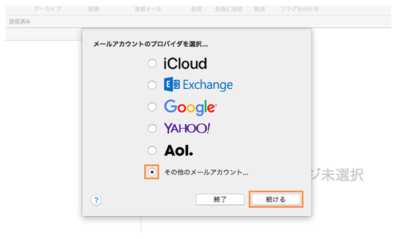397x239 pixels.
Task: Select the その他のメールアカウント radio button
Action: tap(152, 172)
